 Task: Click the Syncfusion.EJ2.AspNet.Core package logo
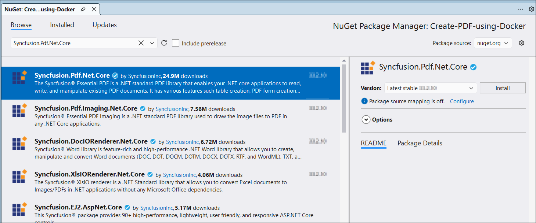point(19,209)
